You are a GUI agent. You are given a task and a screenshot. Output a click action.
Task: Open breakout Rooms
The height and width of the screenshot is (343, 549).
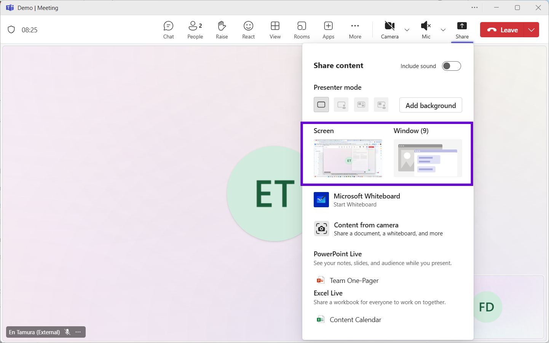(302, 30)
